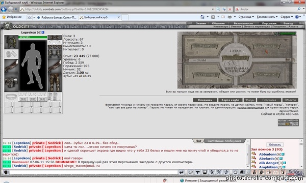Expand the Страница dropdown menu
The width and height of the screenshot is (306, 183).
click(x=246, y=17)
